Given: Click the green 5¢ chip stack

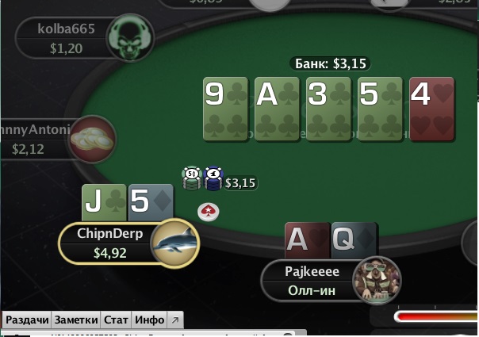Looking at the screenshot, I should [192, 178].
